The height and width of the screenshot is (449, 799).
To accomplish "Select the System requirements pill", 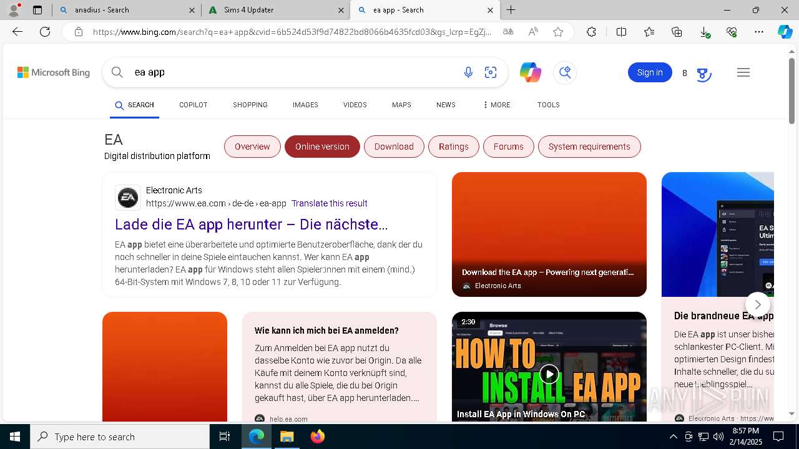I will (589, 147).
